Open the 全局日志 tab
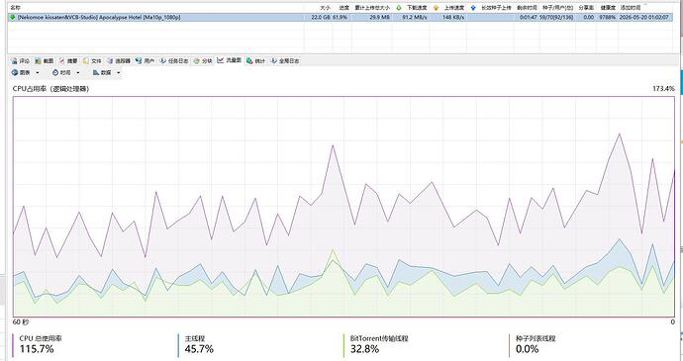Screen dimensions: 683x361 pyautogui.click(x=285, y=61)
